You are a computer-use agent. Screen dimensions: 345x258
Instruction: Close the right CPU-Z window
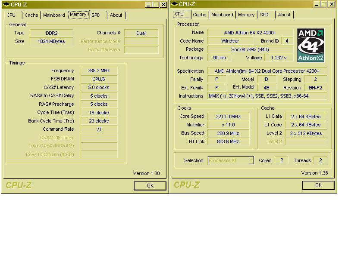[332, 4]
